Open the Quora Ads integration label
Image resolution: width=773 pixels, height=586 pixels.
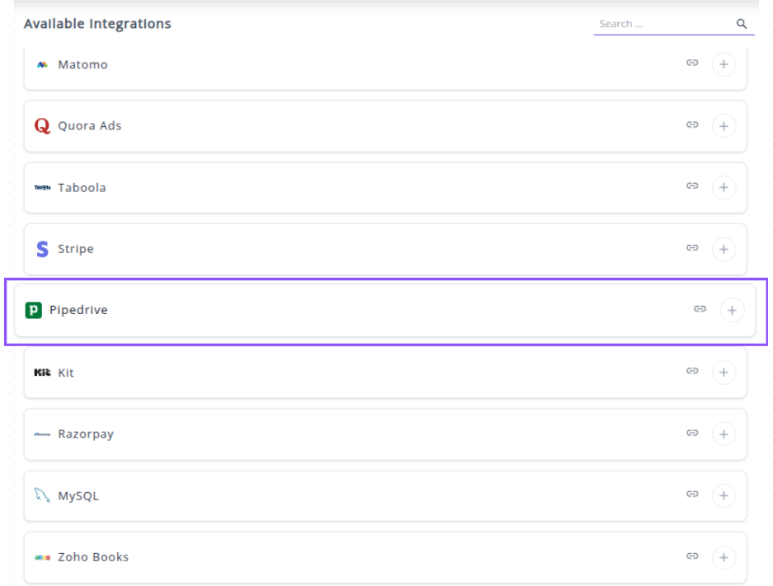pyautogui.click(x=89, y=126)
